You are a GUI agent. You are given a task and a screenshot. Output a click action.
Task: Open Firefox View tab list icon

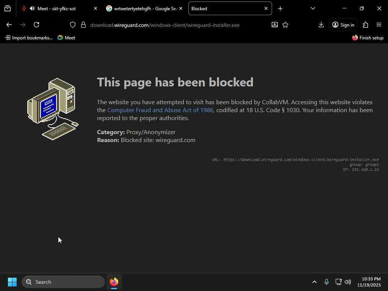pos(8,8)
